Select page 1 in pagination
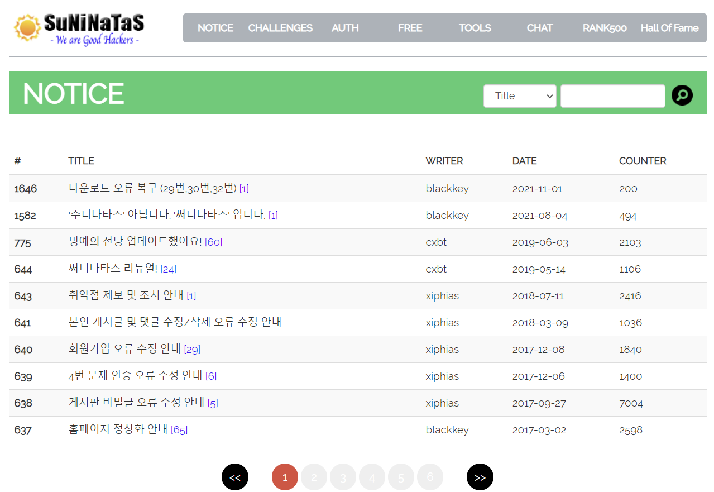 click(x=285, y=477)
